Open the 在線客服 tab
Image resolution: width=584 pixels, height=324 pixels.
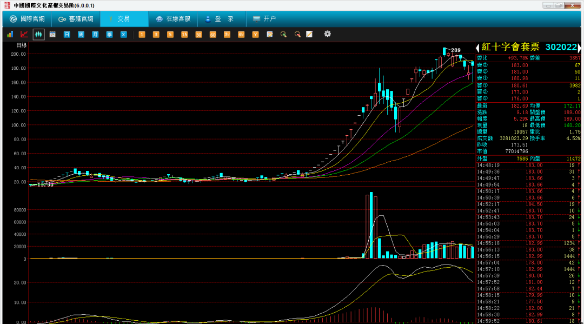(x=173, y=18)
